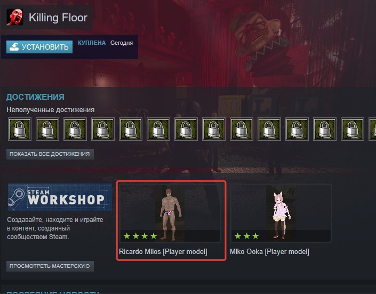Click the seventh locked achievement icon
Screen dimensions: 376x294
coord(186,129)
